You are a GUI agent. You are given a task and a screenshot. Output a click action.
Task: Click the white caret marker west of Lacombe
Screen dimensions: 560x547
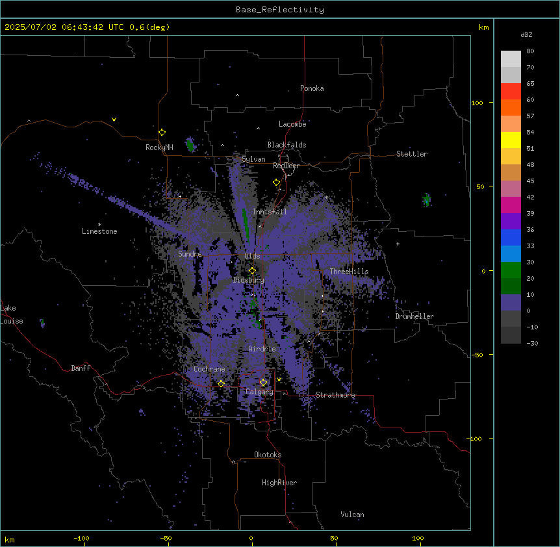(x=258, y=129)
